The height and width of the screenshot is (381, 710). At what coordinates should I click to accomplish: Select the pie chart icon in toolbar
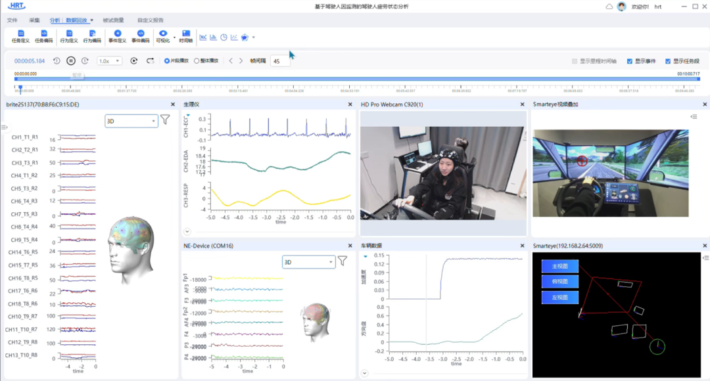224,37
